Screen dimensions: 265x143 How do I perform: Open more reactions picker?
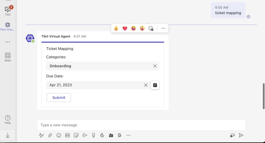151,28
